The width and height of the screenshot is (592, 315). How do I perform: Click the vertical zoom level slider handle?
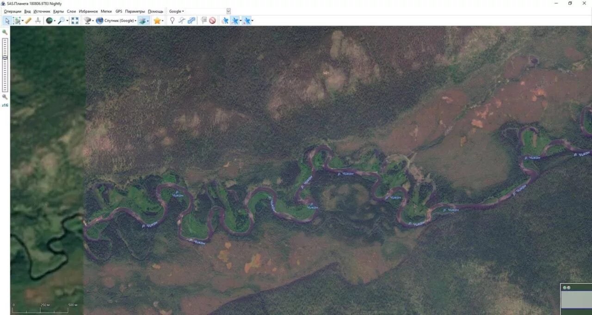[5, 57]
